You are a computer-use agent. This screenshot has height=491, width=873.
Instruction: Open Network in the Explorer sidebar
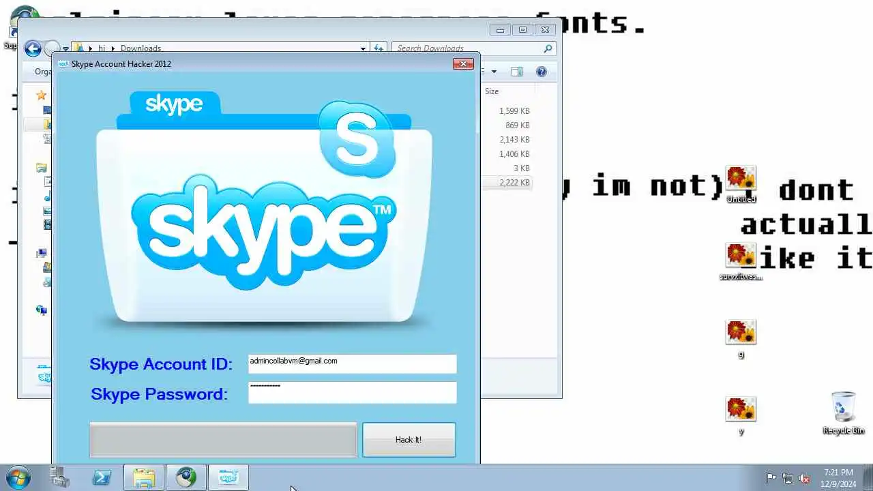coord(42,310)
